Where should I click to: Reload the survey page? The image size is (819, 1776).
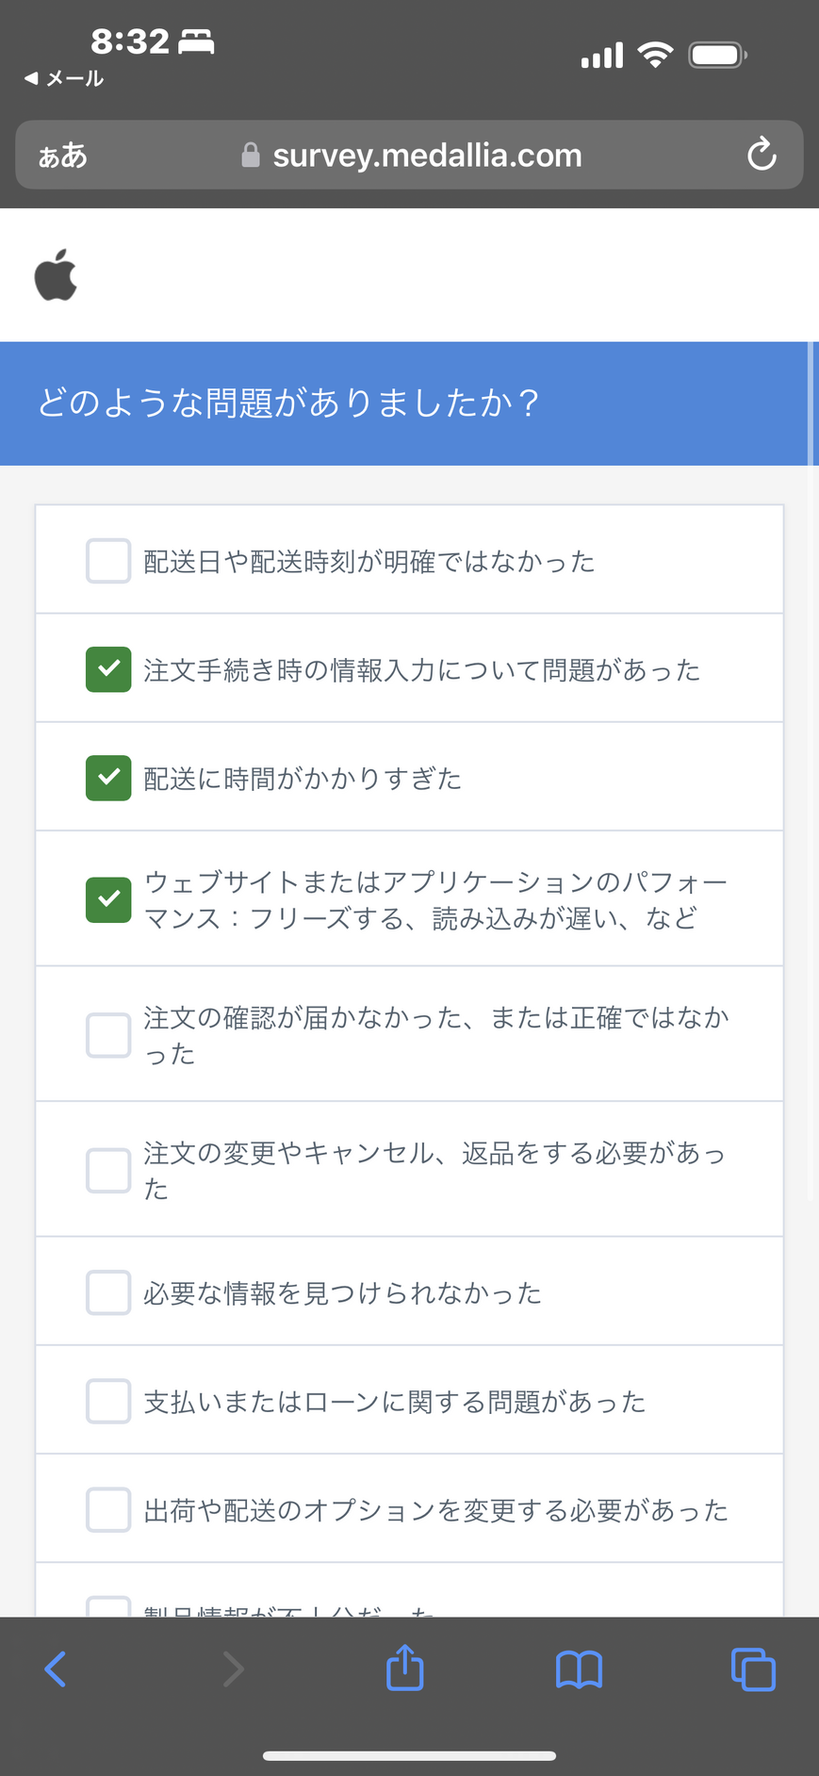tap(762, 155)
